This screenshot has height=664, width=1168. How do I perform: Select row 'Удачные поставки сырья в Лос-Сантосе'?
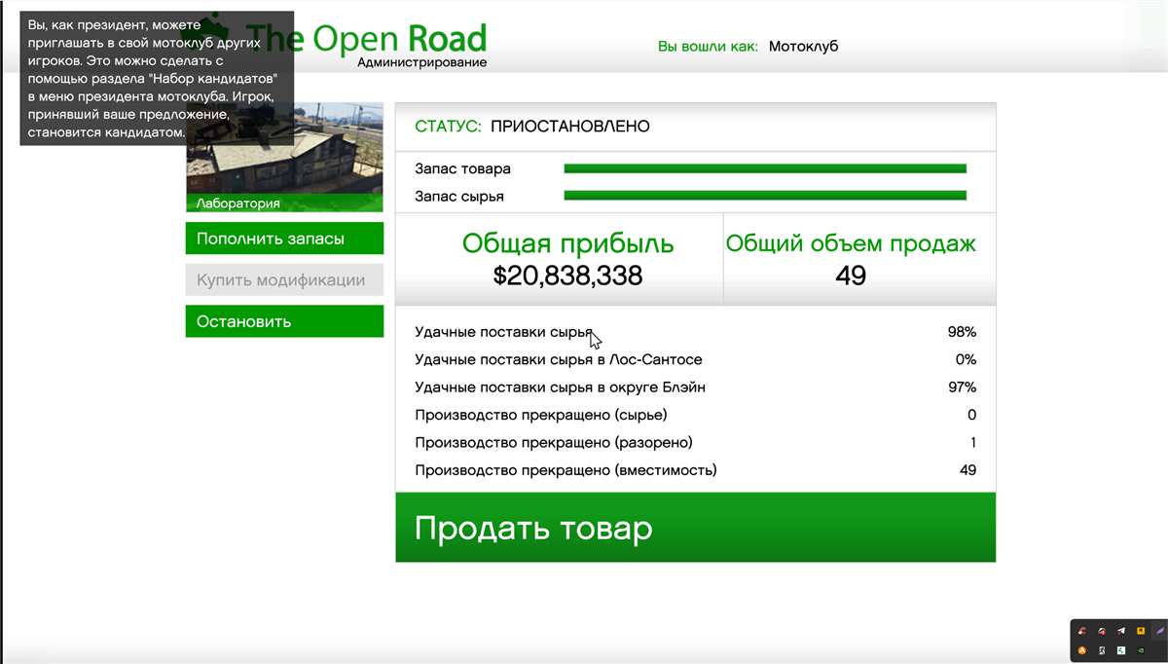695,359
